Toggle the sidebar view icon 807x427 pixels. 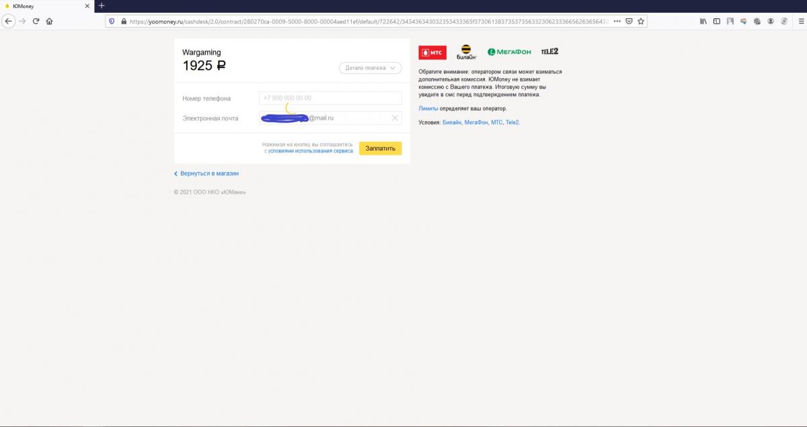coord(717,21)
